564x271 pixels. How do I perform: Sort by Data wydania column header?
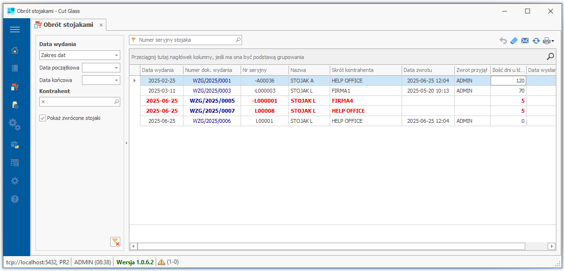(161, 70)
